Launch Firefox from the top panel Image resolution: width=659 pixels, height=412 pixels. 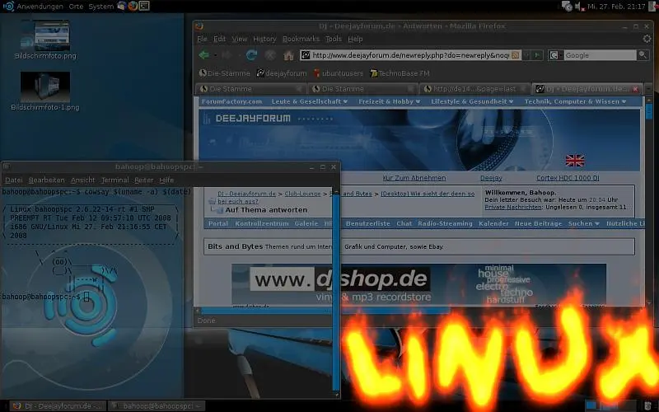[133, 6]
